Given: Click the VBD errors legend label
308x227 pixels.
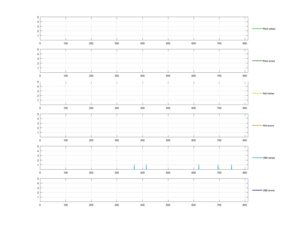Looking at the screenshot, I should (x=269, y=190).
